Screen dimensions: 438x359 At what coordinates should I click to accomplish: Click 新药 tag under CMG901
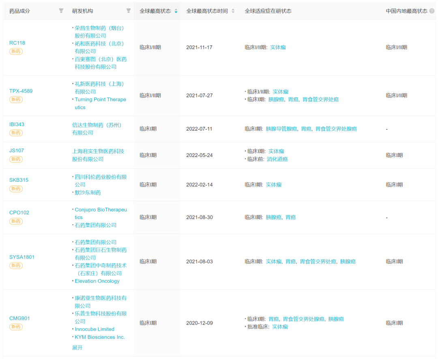[x=16, y=327]
